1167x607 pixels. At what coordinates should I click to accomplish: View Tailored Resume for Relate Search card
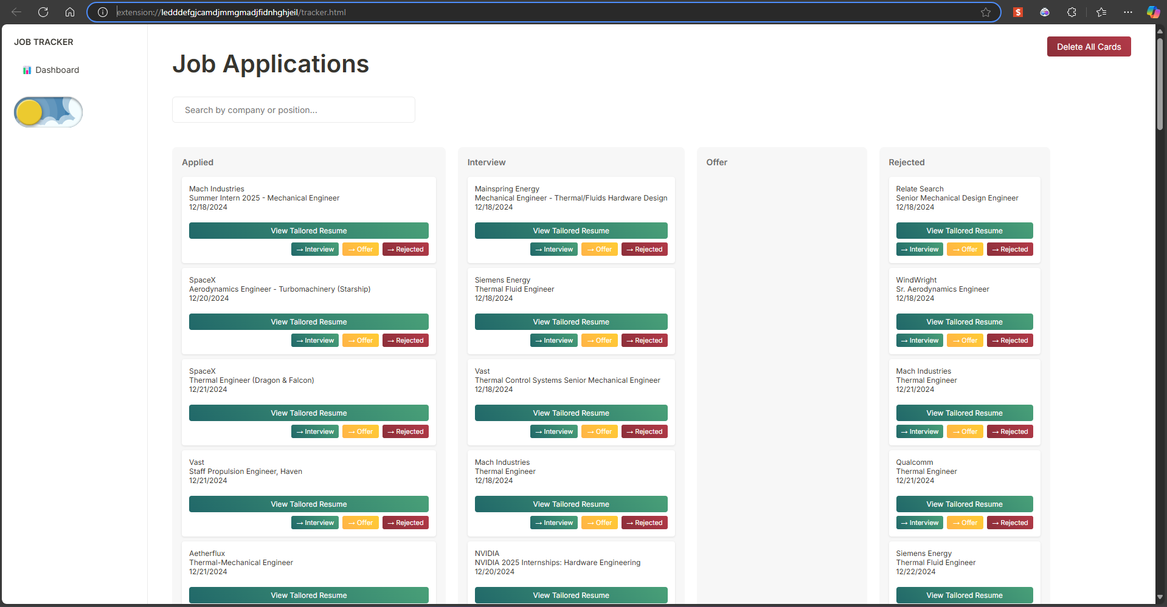964,231
